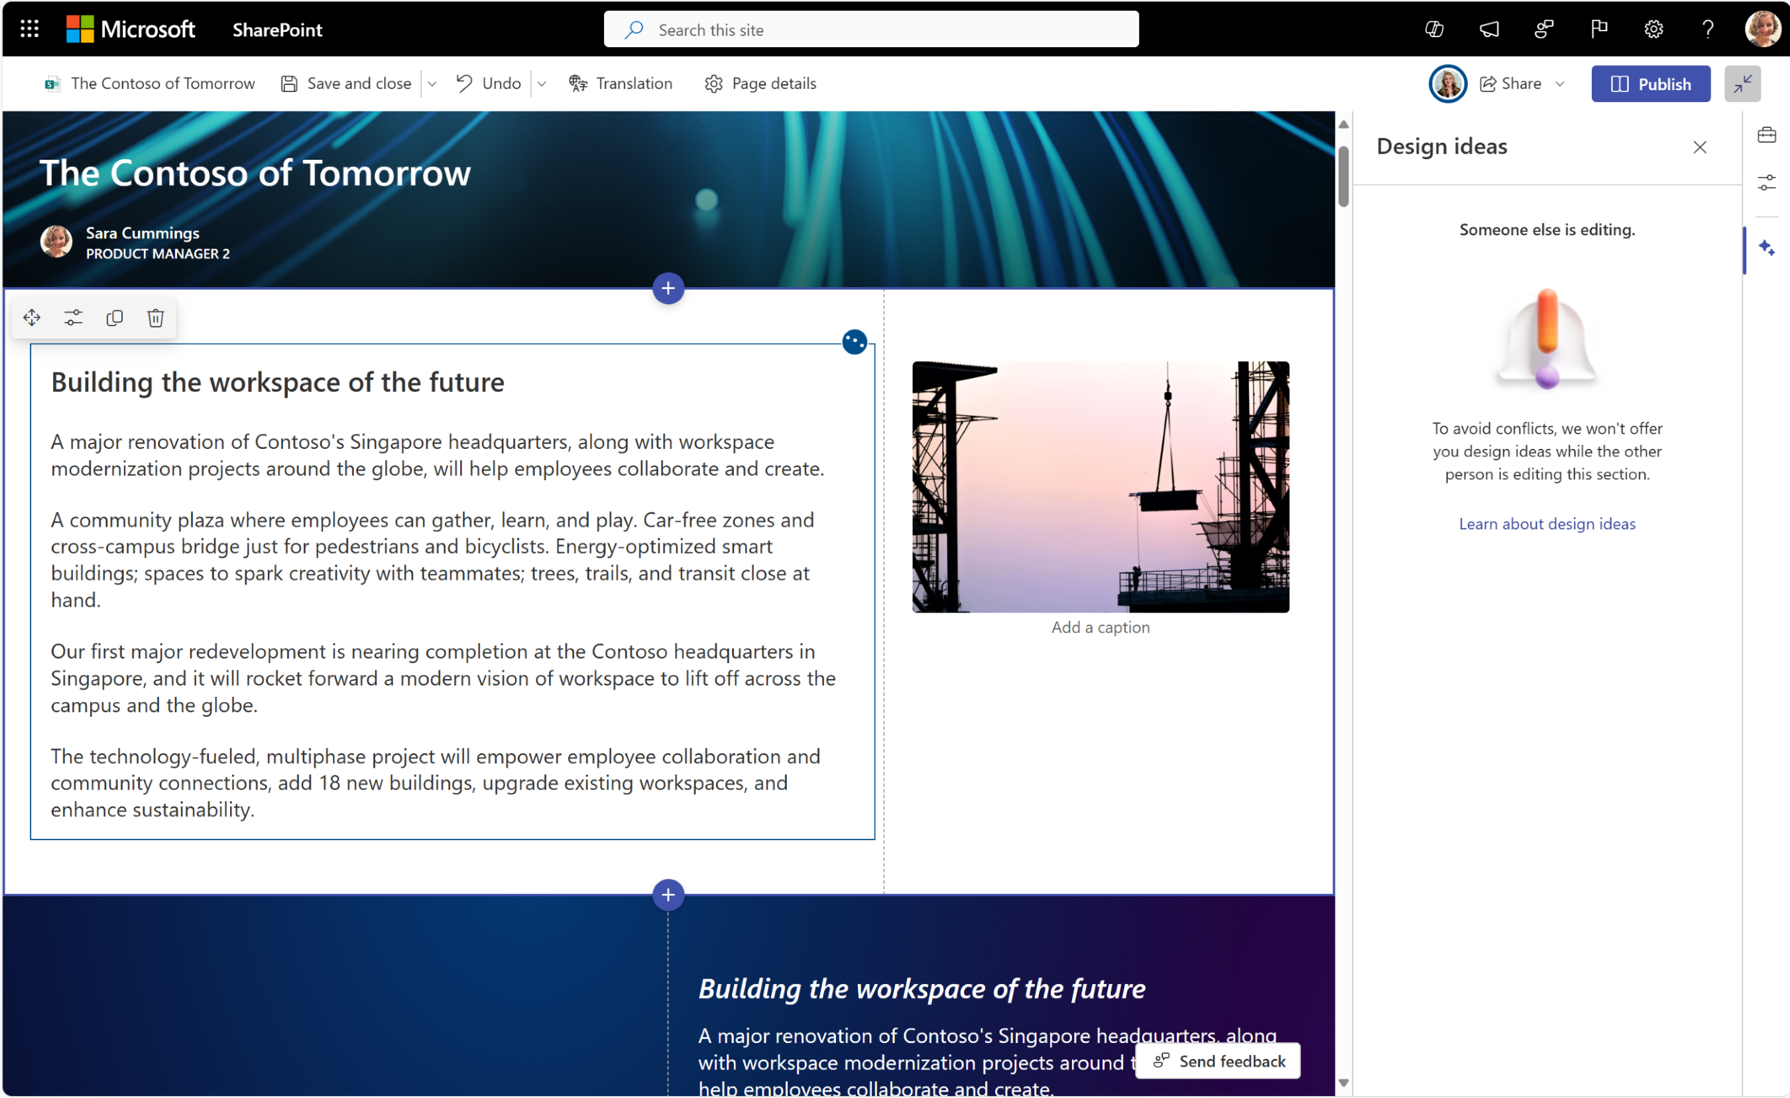Click the delete section trash icon
This screenshot has width=1790, height=1098.
pyautogui.click(x=154, y=317)
